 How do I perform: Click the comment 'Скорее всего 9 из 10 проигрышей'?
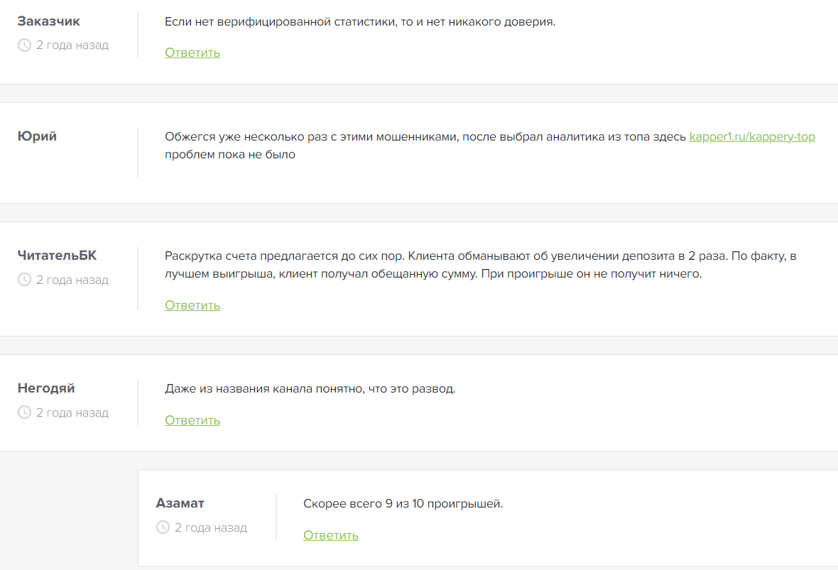click(403, 504)
